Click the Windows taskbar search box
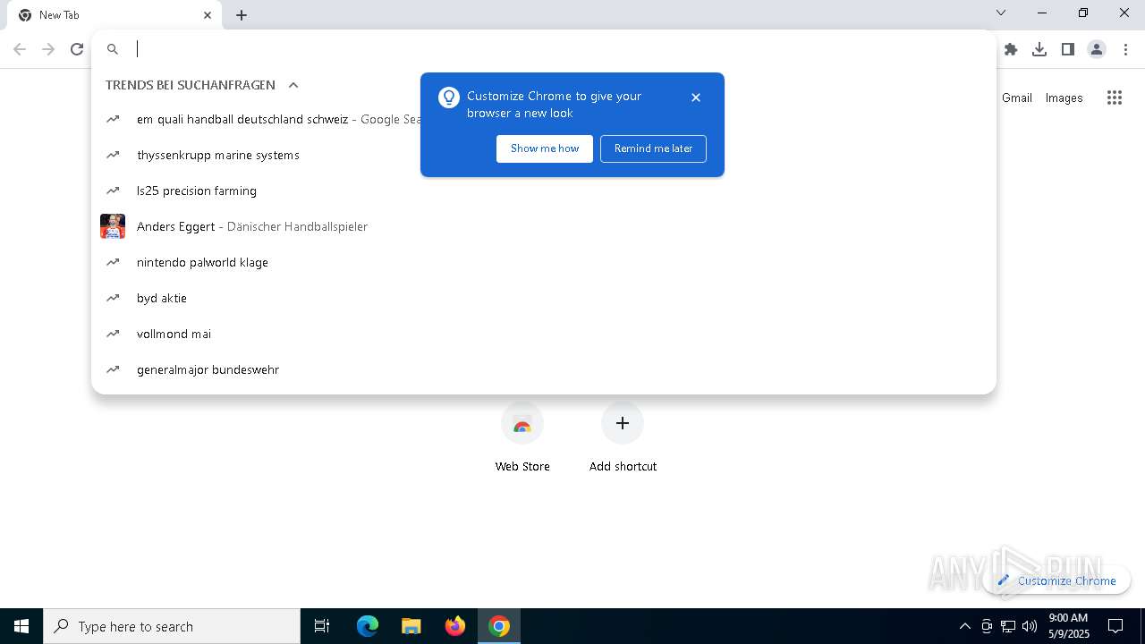Viewport: 1145px width, 644px height. pyautogui.click(x=172, y=626)
